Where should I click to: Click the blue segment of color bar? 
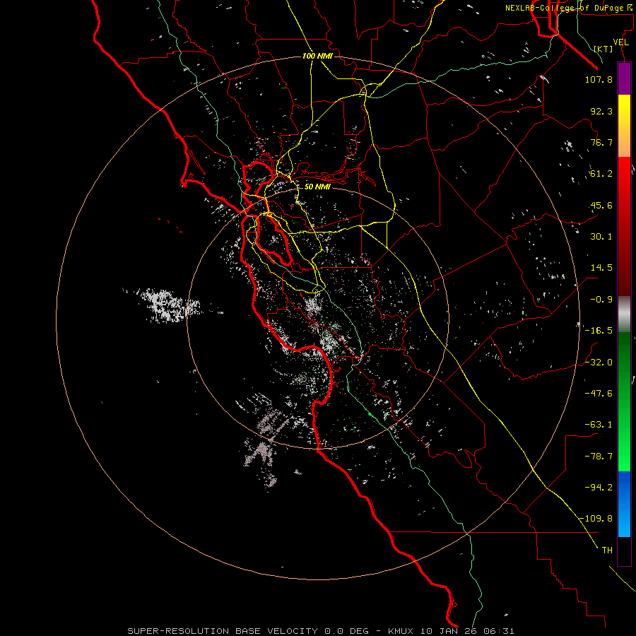tap(624, 504)
